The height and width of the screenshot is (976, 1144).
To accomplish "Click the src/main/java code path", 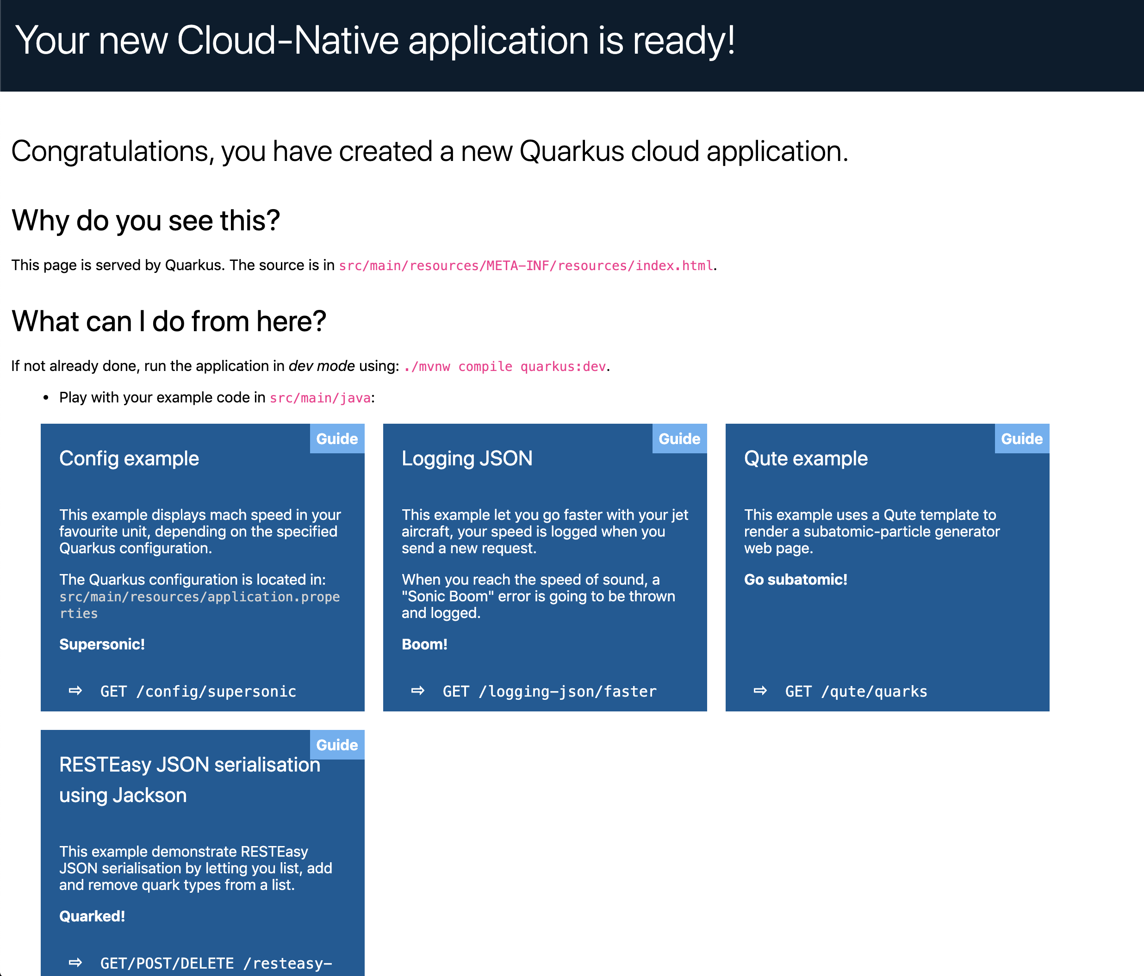I will (320, 398).
